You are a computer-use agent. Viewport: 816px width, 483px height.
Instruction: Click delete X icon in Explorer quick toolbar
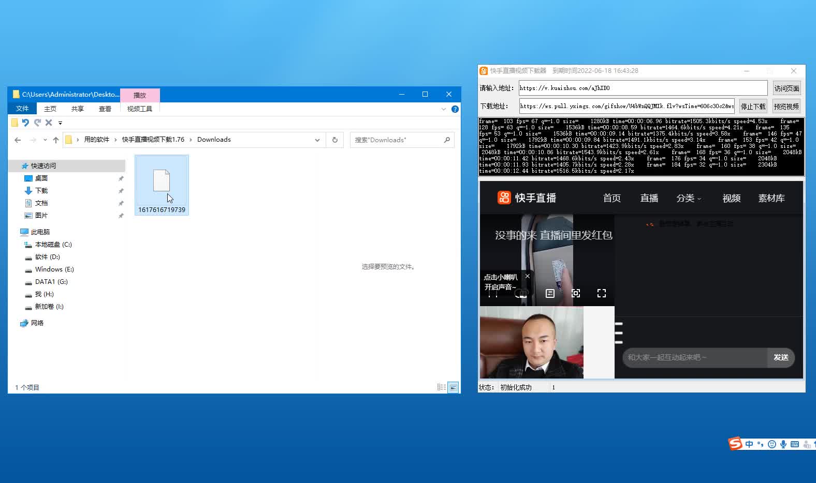(49, 123)
